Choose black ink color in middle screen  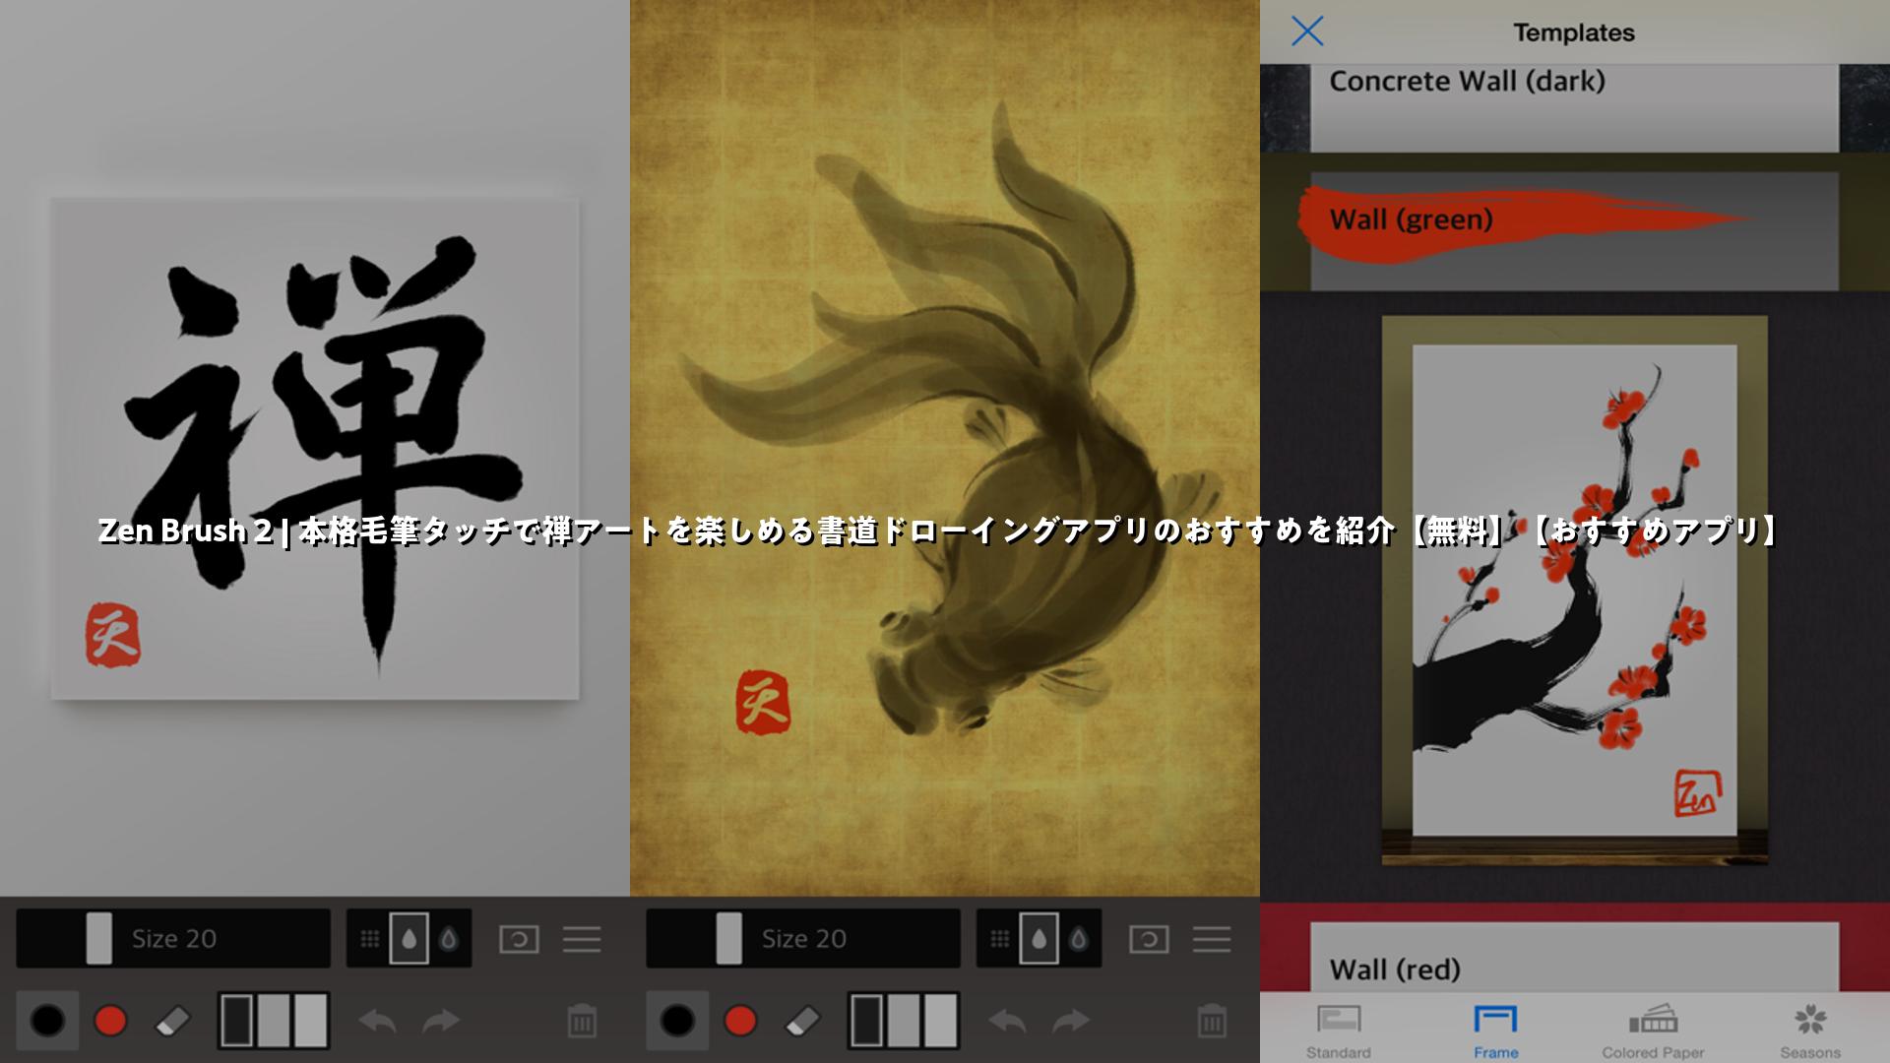[x=677, y=1021]
